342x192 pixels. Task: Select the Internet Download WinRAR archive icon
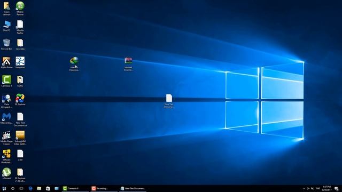point(128,64)
